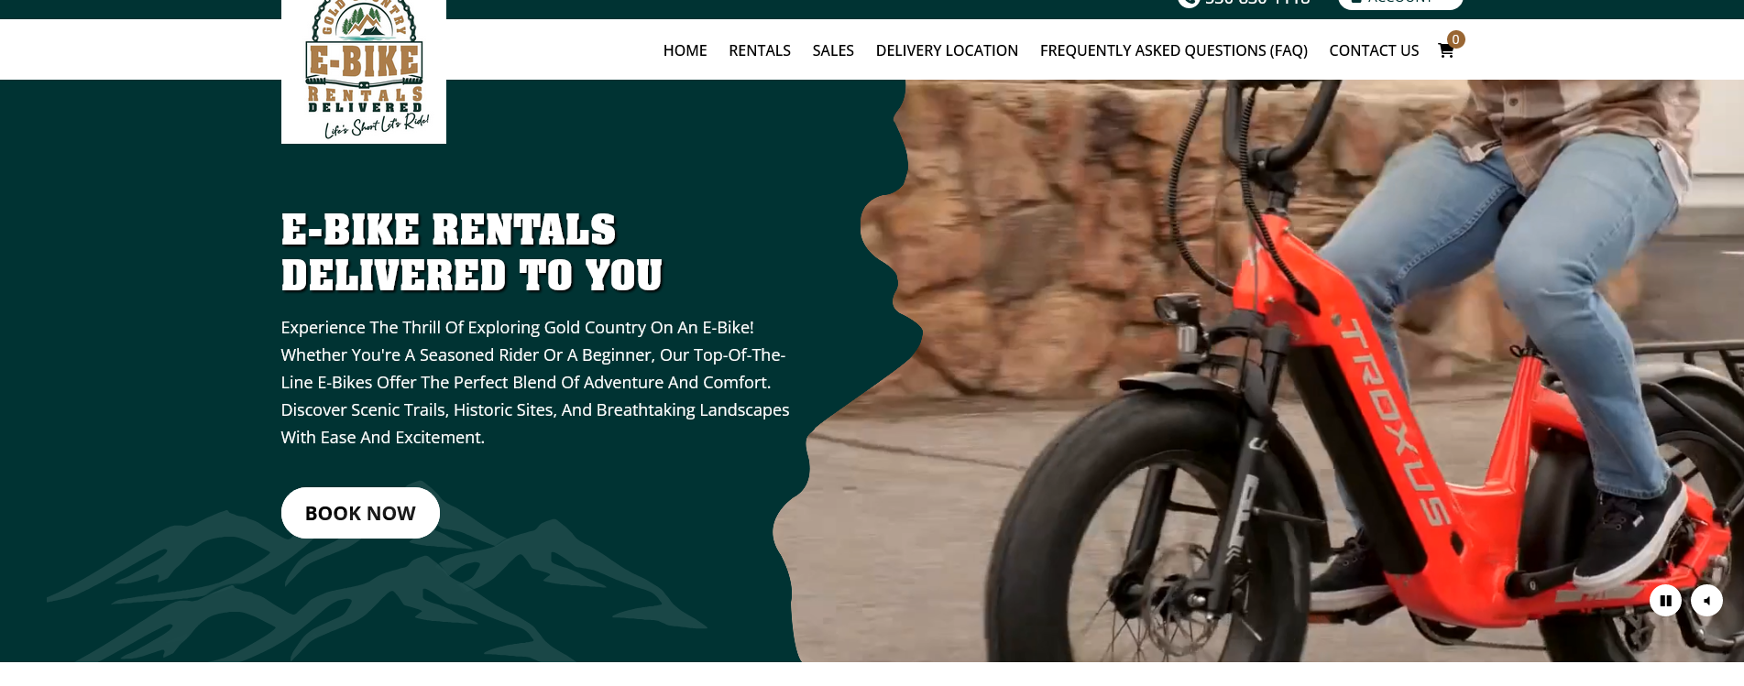Click the E-Bike Rentals Delivered To You headline

471,253
